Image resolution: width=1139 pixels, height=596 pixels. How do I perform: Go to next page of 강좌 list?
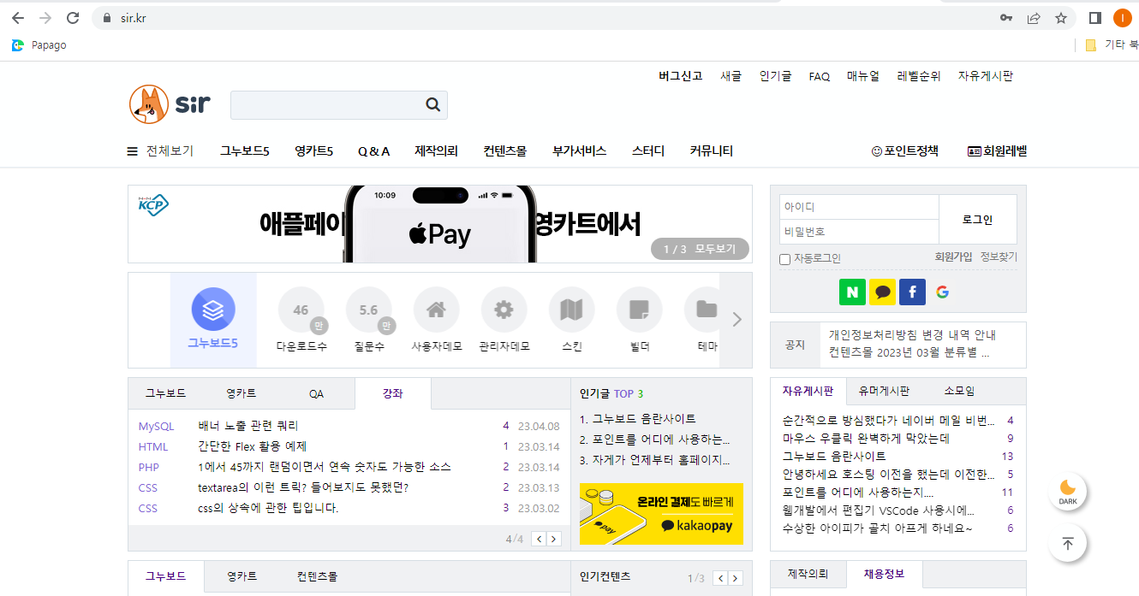tap(554, 539)
